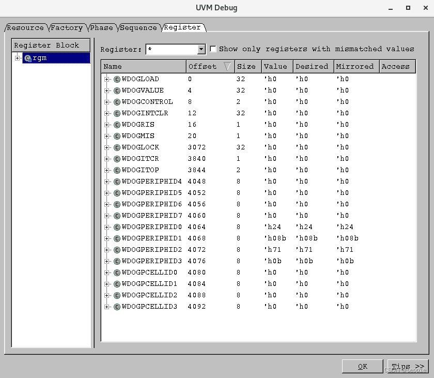Image resolution: width=434 pixels, height=378 pixels.
Task: Click the WDOGMIS register icon
Action: pos(117,136)
